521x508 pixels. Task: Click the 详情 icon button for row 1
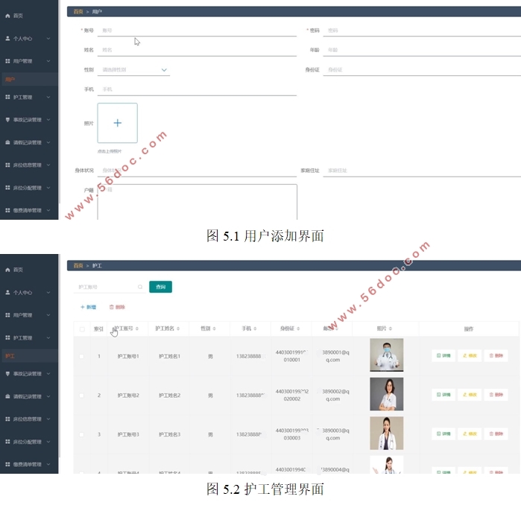point(443,355)
